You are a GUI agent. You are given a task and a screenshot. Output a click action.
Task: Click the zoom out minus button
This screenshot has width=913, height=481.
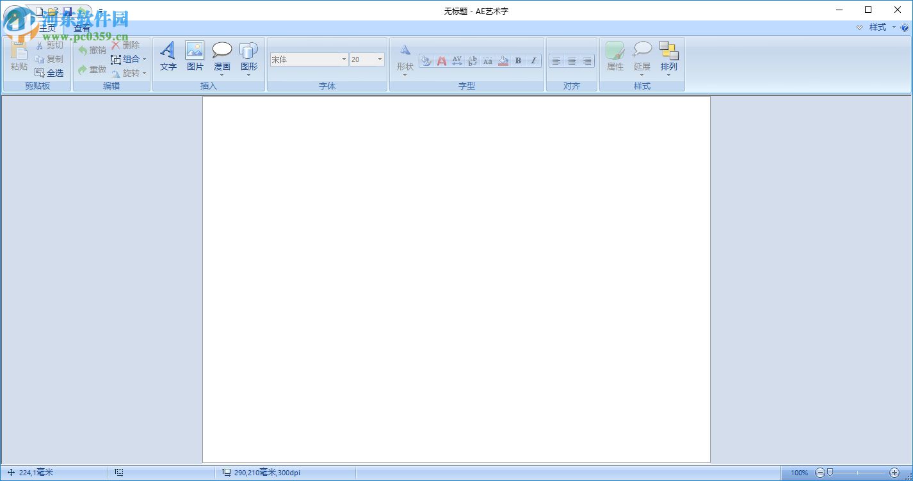(820, 473)
